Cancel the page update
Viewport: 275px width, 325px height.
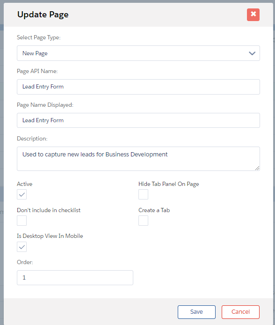240,312
